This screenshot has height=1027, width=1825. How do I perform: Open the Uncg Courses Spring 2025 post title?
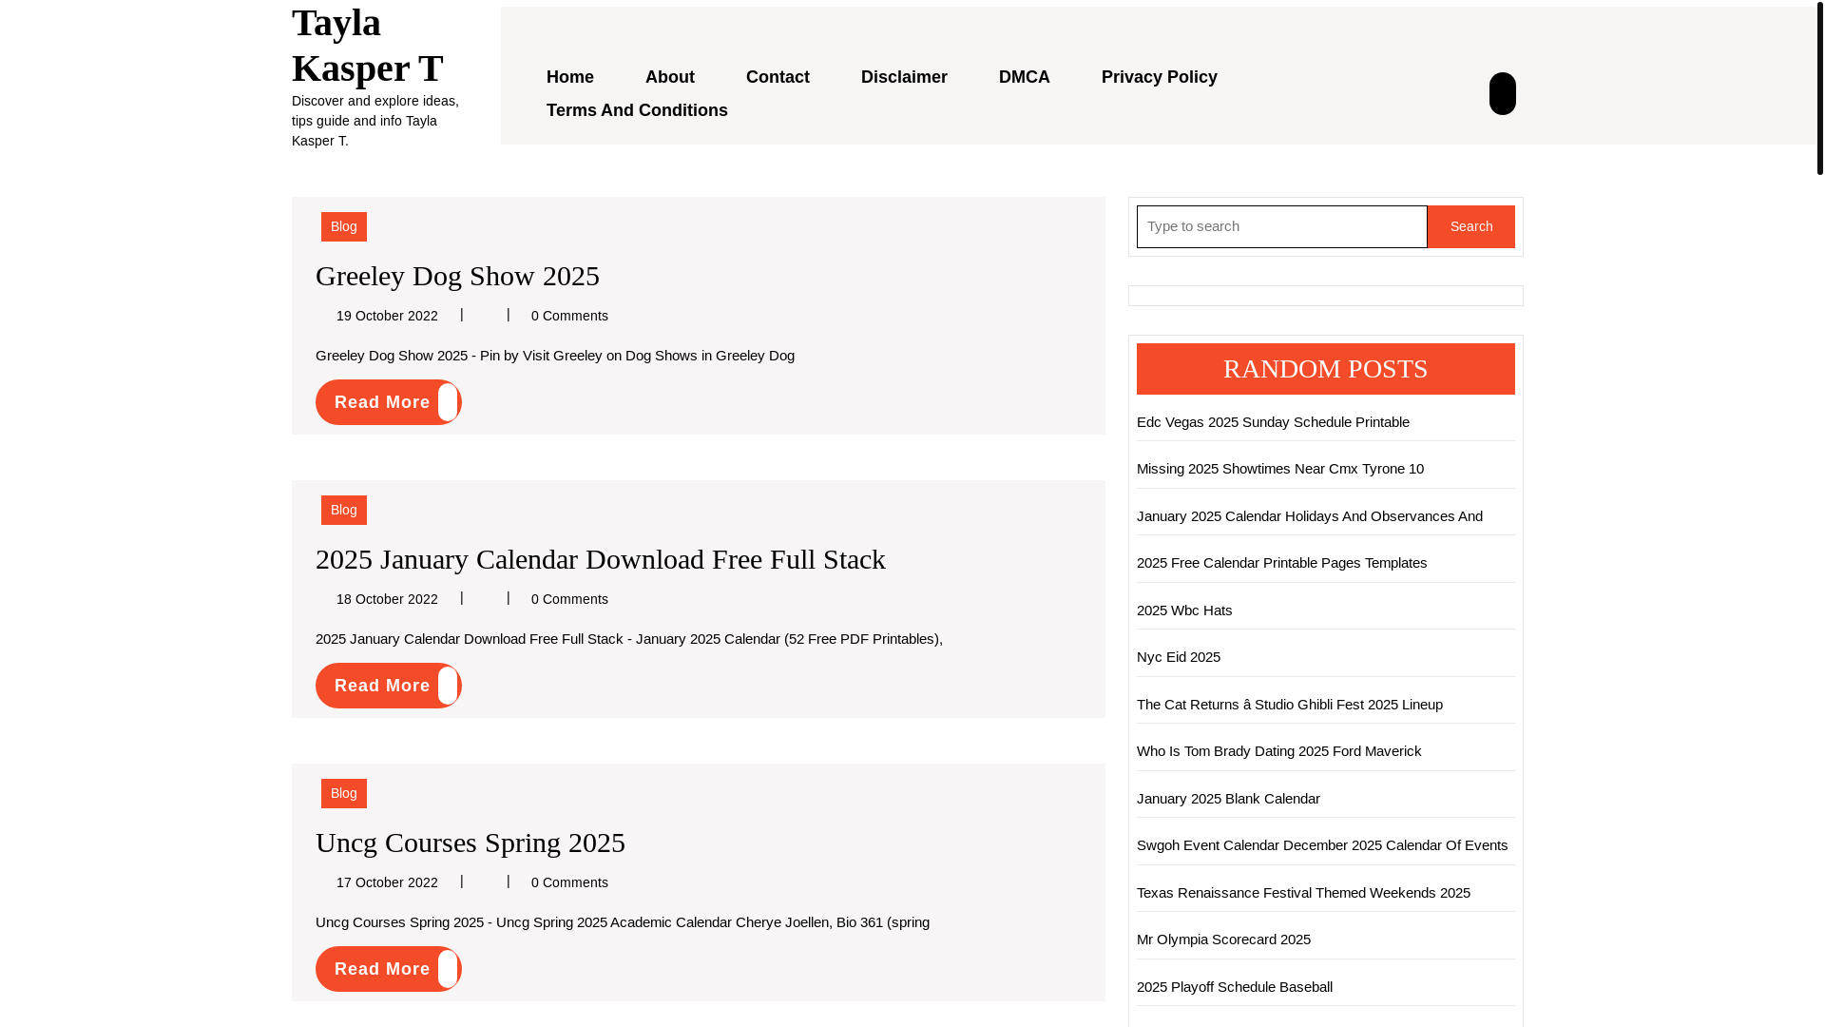pos(470,843)
